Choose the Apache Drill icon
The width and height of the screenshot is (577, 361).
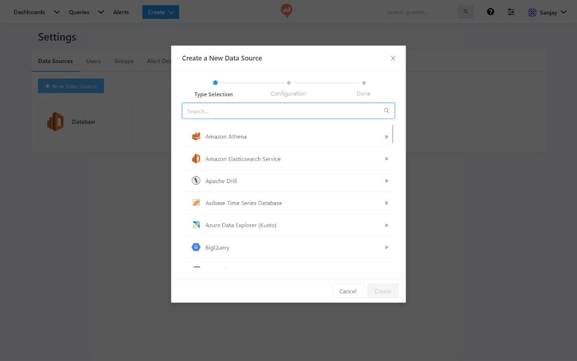(196, 180)
